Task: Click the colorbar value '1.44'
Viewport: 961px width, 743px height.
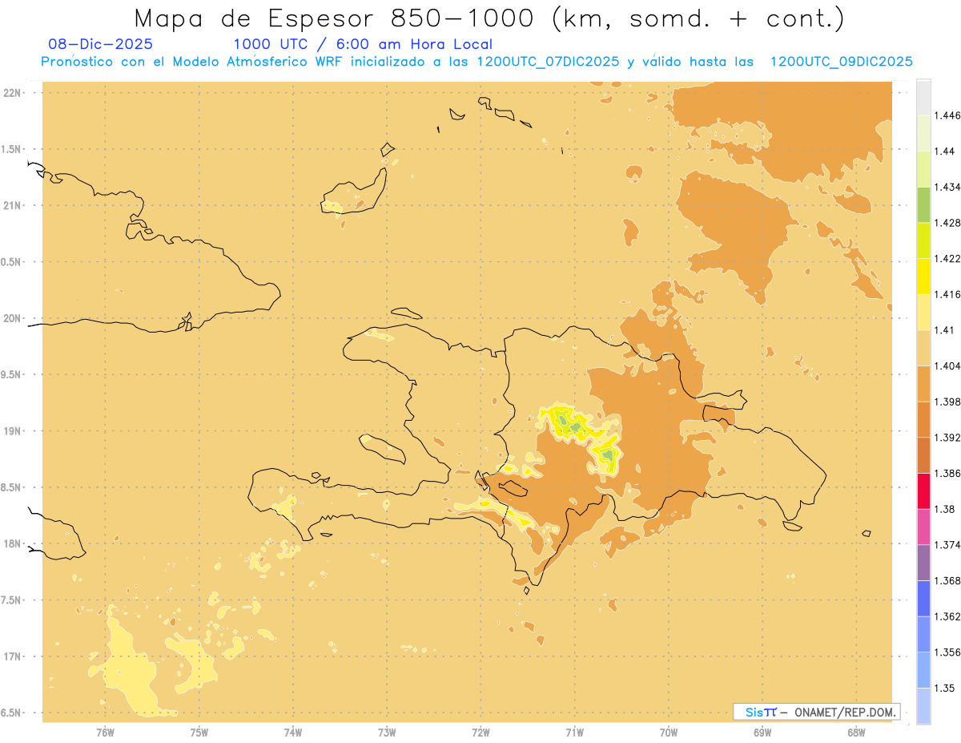Action: (944, 151)
